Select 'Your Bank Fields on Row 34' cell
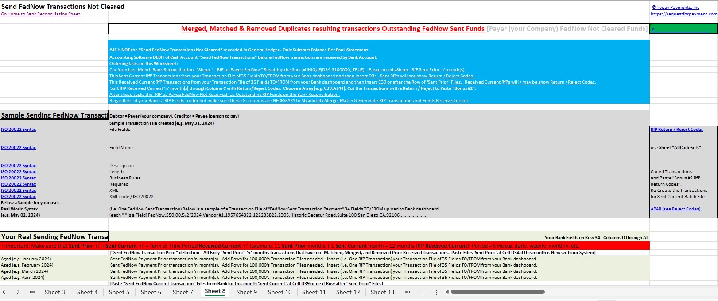718x301 pixels. (x=596, y=238)
